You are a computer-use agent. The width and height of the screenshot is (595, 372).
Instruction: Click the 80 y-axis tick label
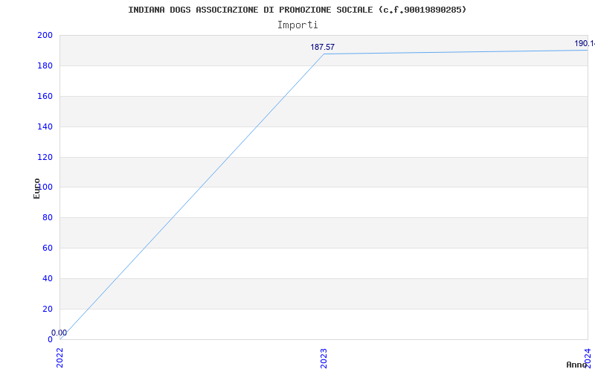coord(47,217)
